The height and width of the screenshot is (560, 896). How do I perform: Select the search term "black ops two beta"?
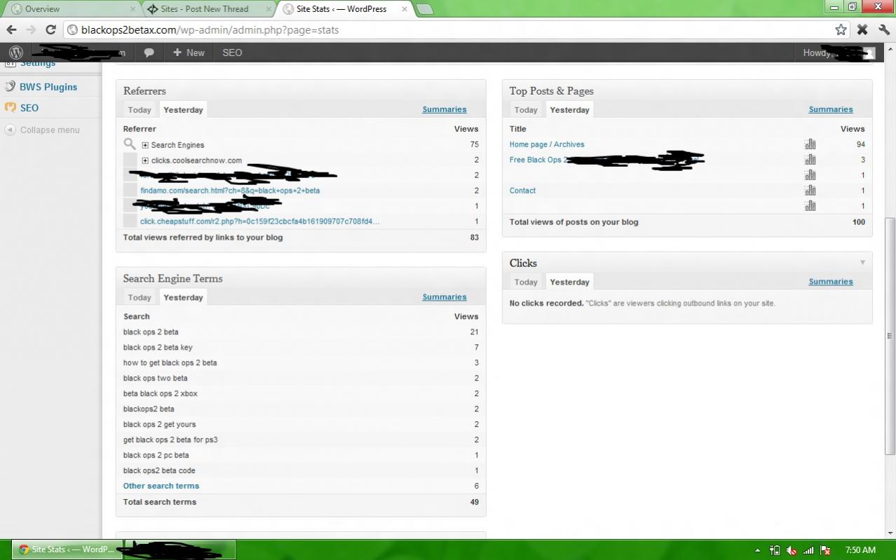[156, 378]
